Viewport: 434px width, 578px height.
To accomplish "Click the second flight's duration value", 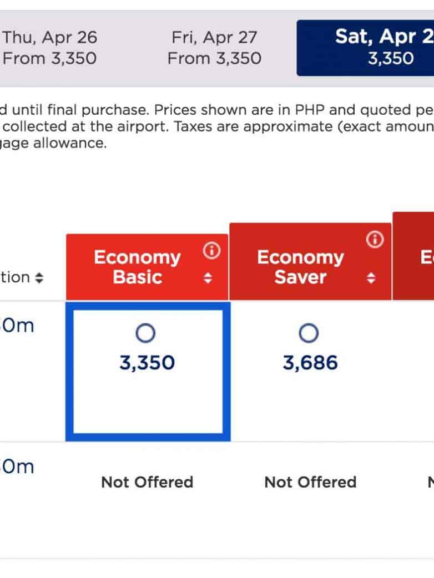I will tap(18, 467).
